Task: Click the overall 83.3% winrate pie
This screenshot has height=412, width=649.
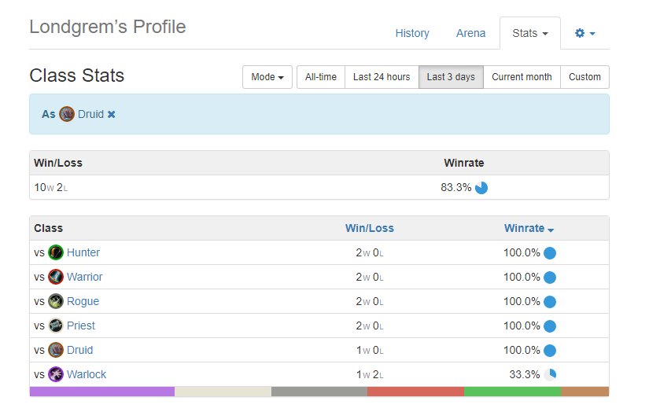Action: [x=481, y=188]
